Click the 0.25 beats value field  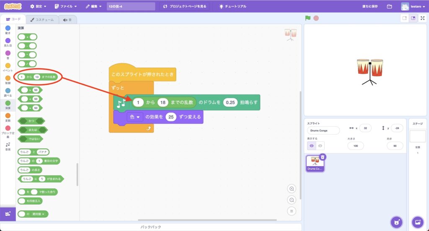click(x=230, y=103)
